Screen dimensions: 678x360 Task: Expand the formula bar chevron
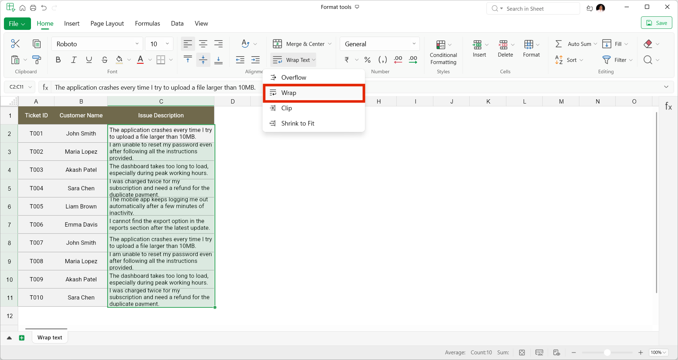(666, 87)
